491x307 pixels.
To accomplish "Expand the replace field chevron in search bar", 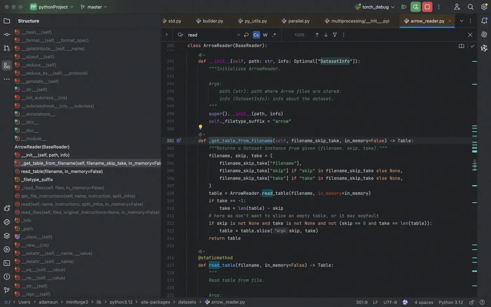I will [x=167, y=34].
